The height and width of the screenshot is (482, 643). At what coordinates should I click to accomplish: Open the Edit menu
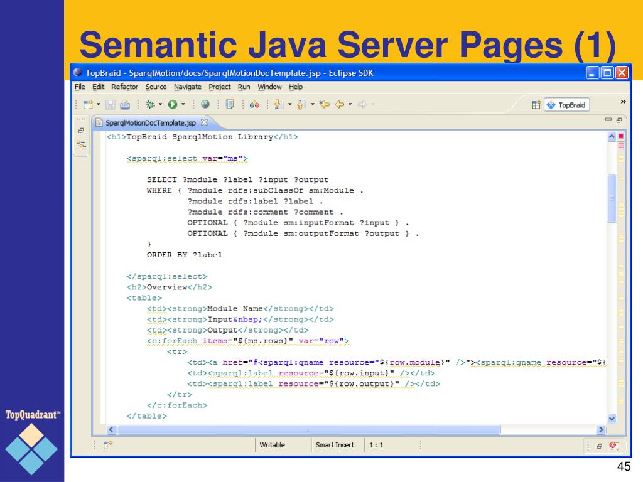tap(98, 87)
